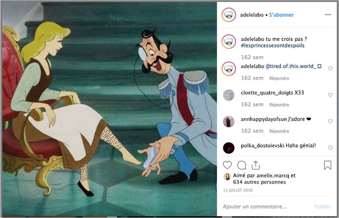Image resolution: width=339 pixels, height=218 pixels.
Task: Share the post via the share icon
Action: point(256,165)
